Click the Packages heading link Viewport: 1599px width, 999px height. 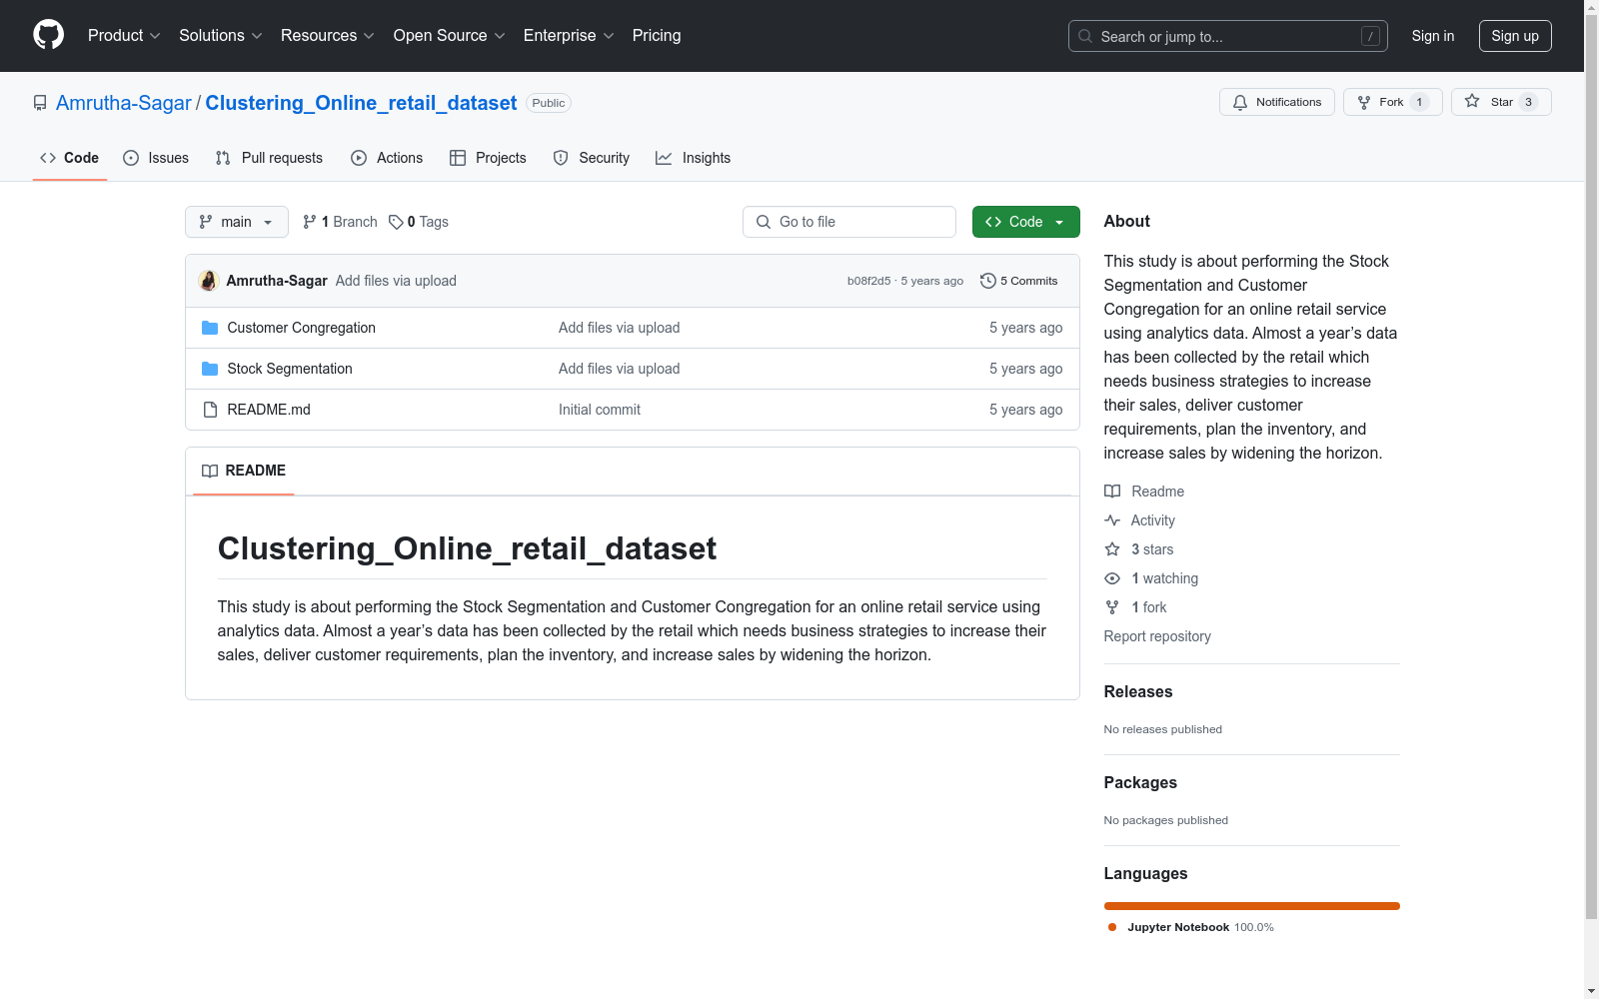pyautogui.click(x=1140, y=782)
